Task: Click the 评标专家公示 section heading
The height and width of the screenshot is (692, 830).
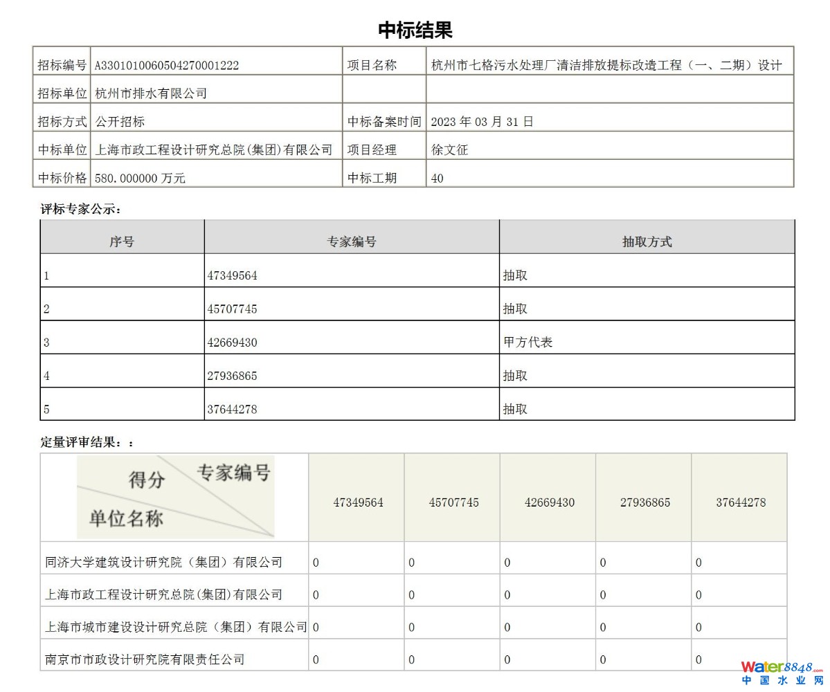Action: pyautogui.click(x=80, y=209)
